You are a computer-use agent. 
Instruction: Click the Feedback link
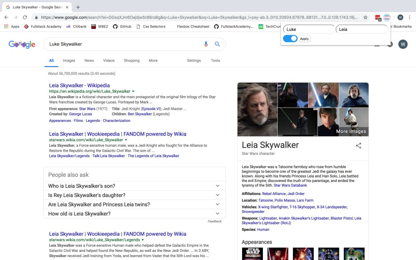[x=214, y=221]
